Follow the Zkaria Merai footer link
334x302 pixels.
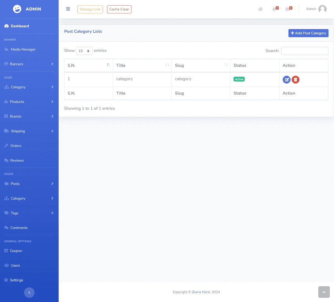click(201, 292)
